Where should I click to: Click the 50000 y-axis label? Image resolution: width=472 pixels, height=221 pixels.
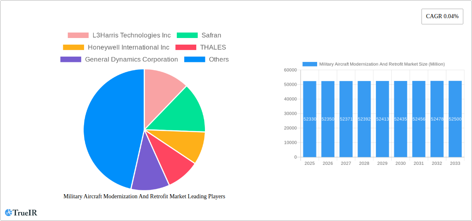pos(290,84)
